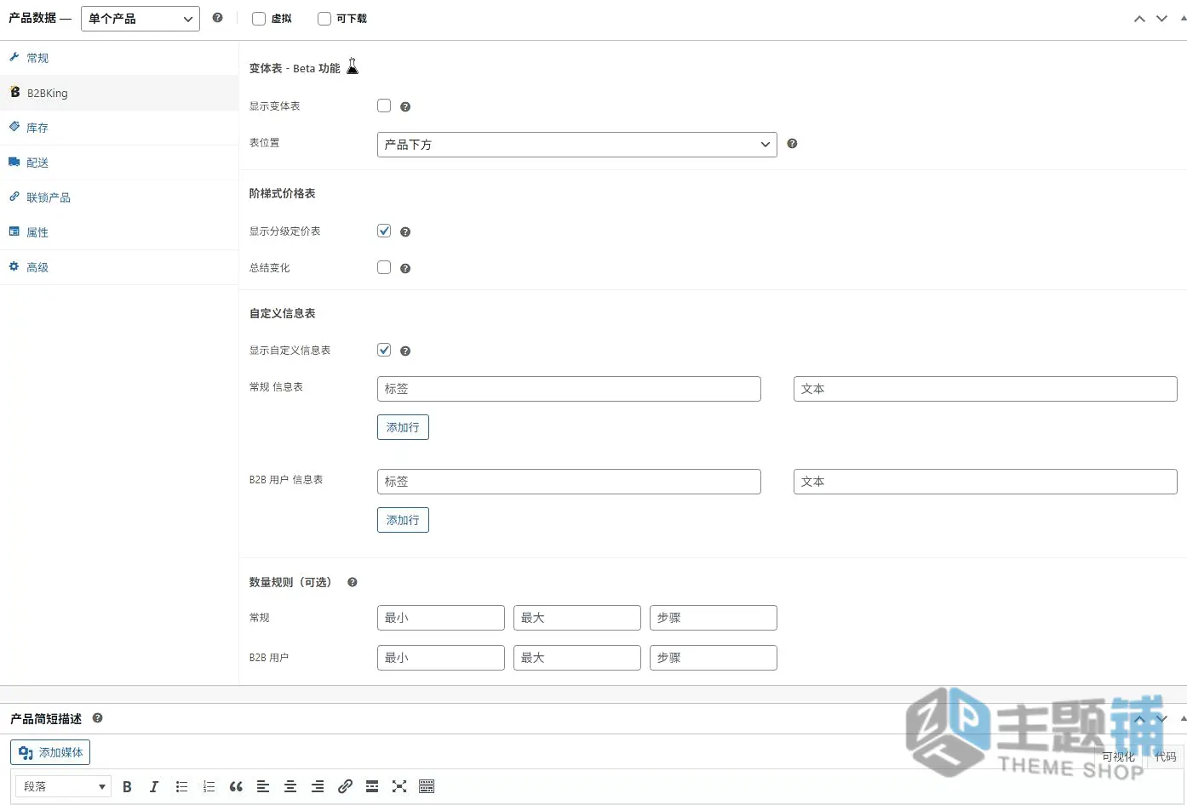Click help icon next to 显示分级定价表
The height and width of the screenshot is (805, 1187).
coord(405,232)
